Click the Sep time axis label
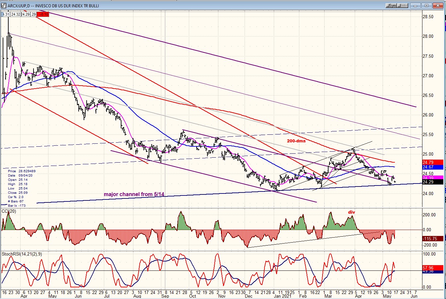 tap(165, 296)
